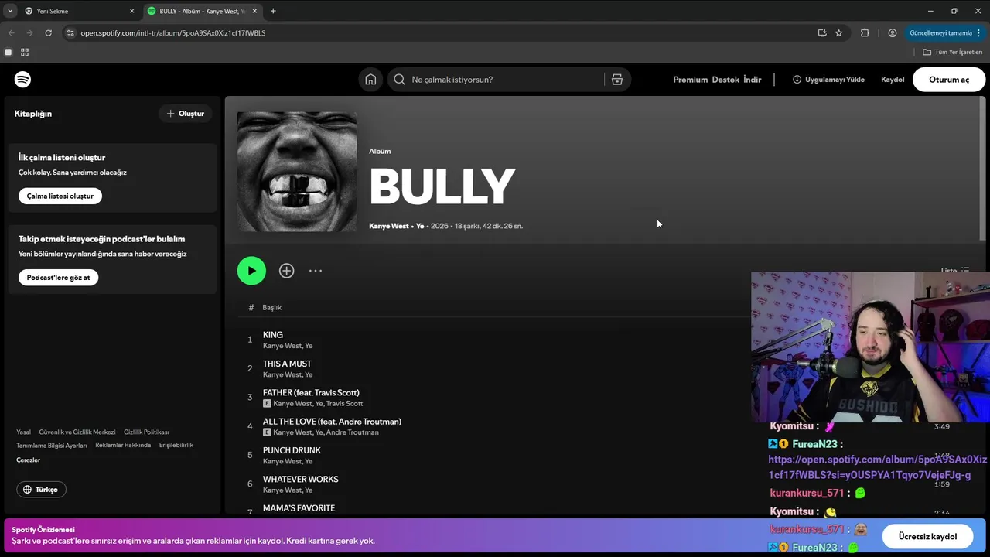This screenshot has height=557, width=990.
Task: Click the Başlık column header
Action: pos(271,308)
